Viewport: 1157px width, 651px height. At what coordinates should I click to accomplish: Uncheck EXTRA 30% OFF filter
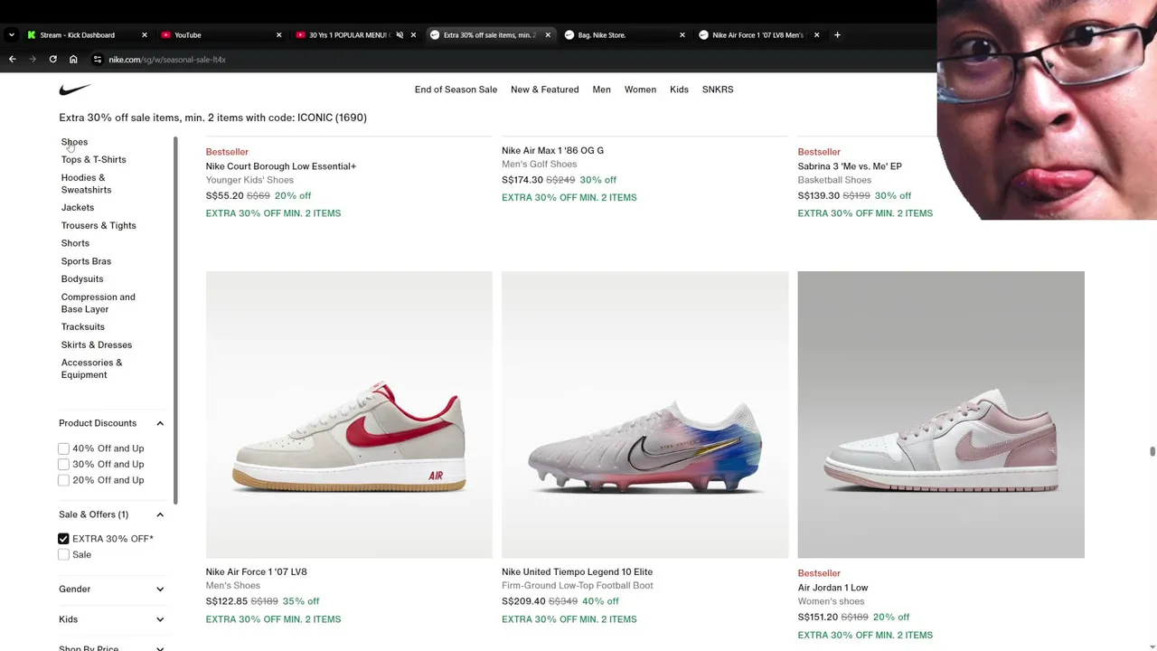[63, 539]
